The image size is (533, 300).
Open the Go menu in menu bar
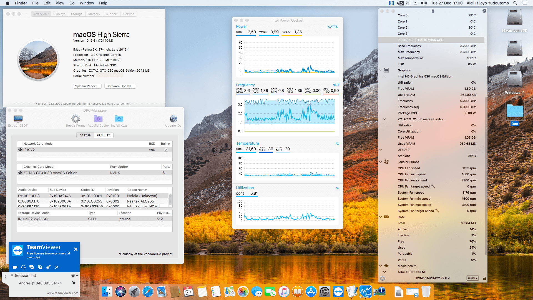click(x=72, y=3)
